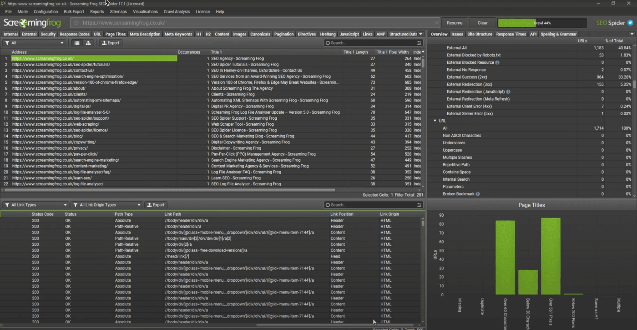Select 'Web Scraper Tool - Screaming Frog' title cell
The width and height of the screenshot is (637, 330).
point(276,124)
